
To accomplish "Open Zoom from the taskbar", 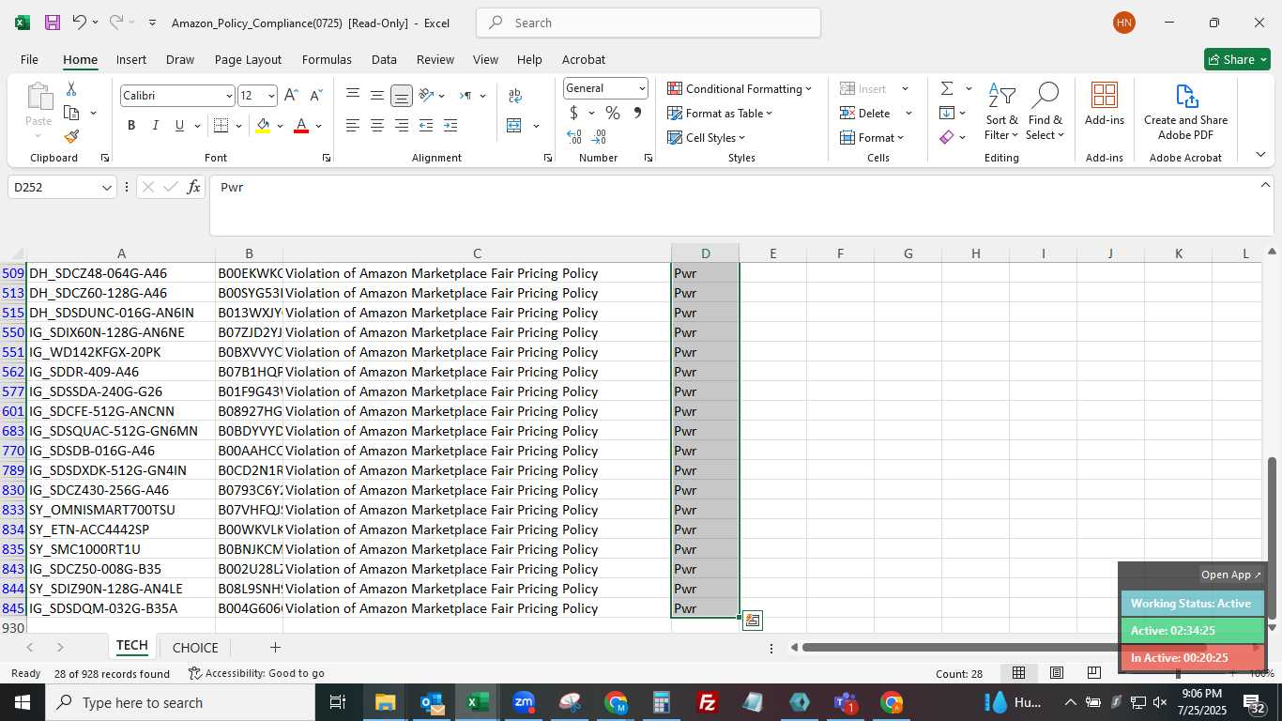I will tap(524, 702).
